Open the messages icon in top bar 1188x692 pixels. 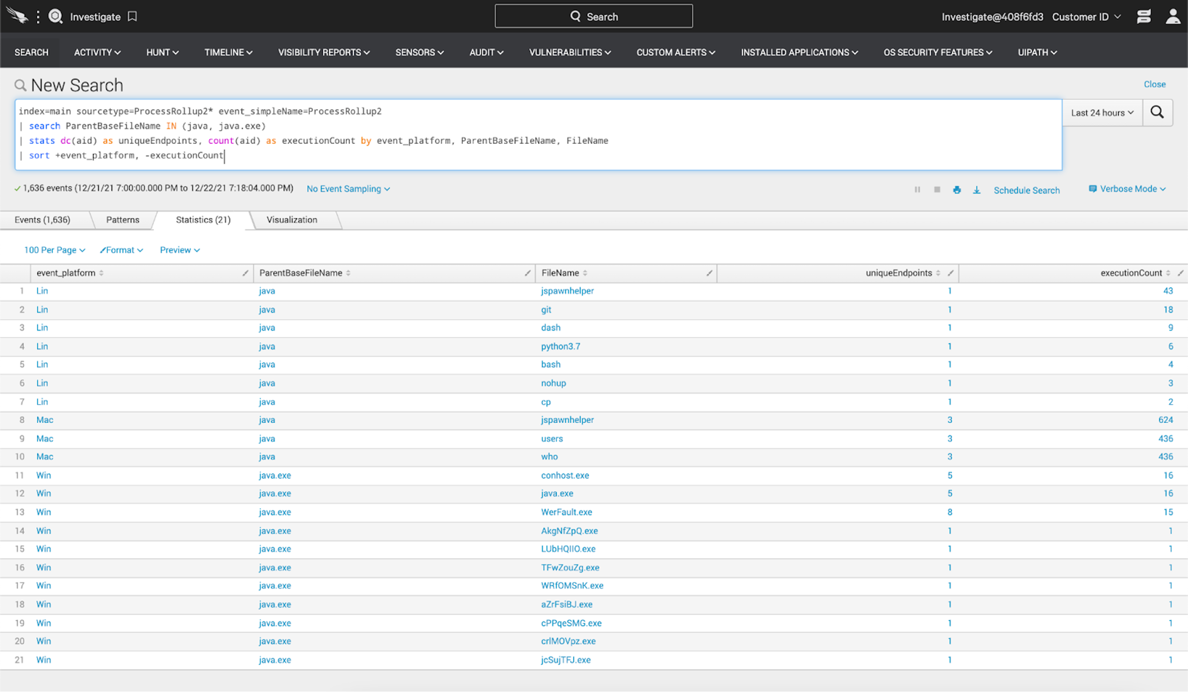(1144, 16)
